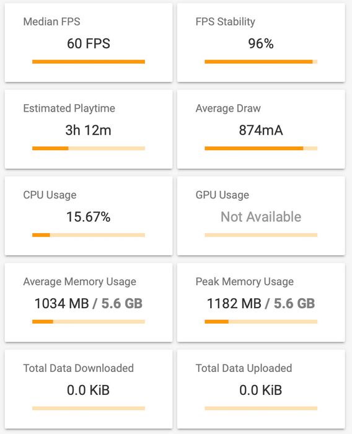Select the Peak Memory Usage card
This screenshot has height=434, width=352.
[261, 303]
